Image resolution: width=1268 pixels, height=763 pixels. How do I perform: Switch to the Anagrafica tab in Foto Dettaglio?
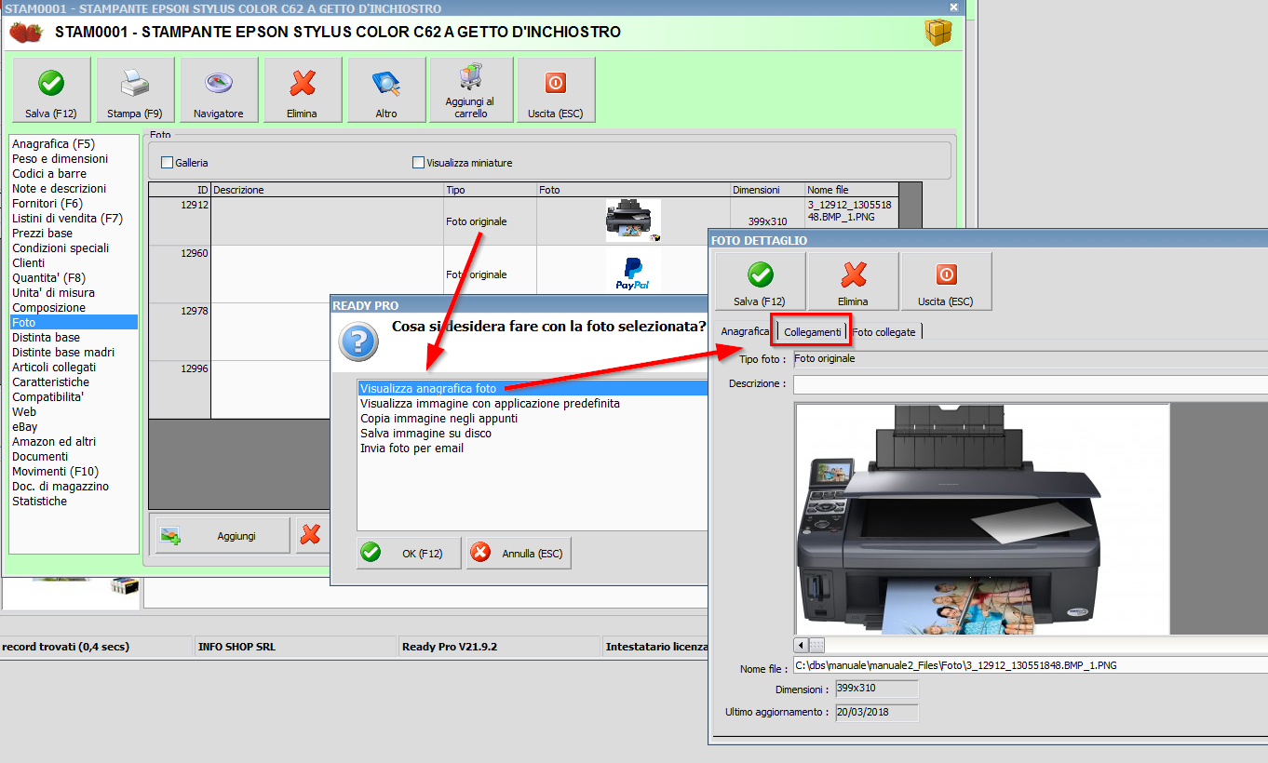pos(745,331)
